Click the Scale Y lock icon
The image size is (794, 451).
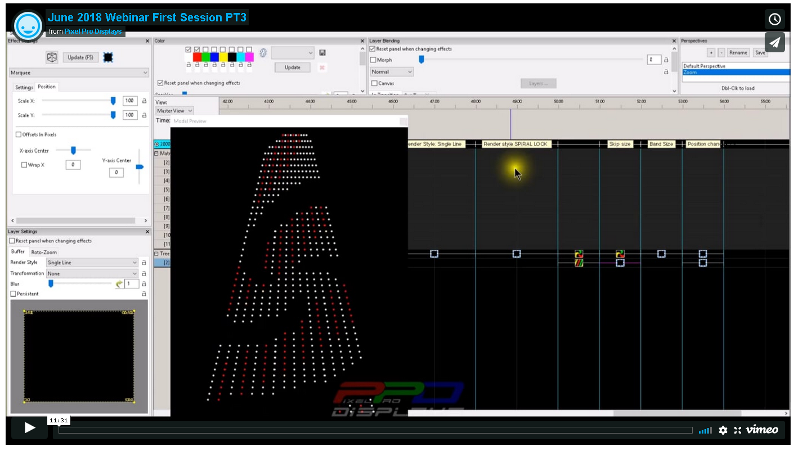click(144, 115)
